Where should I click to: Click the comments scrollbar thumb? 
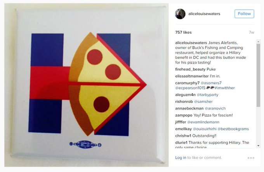pos(258,75)
